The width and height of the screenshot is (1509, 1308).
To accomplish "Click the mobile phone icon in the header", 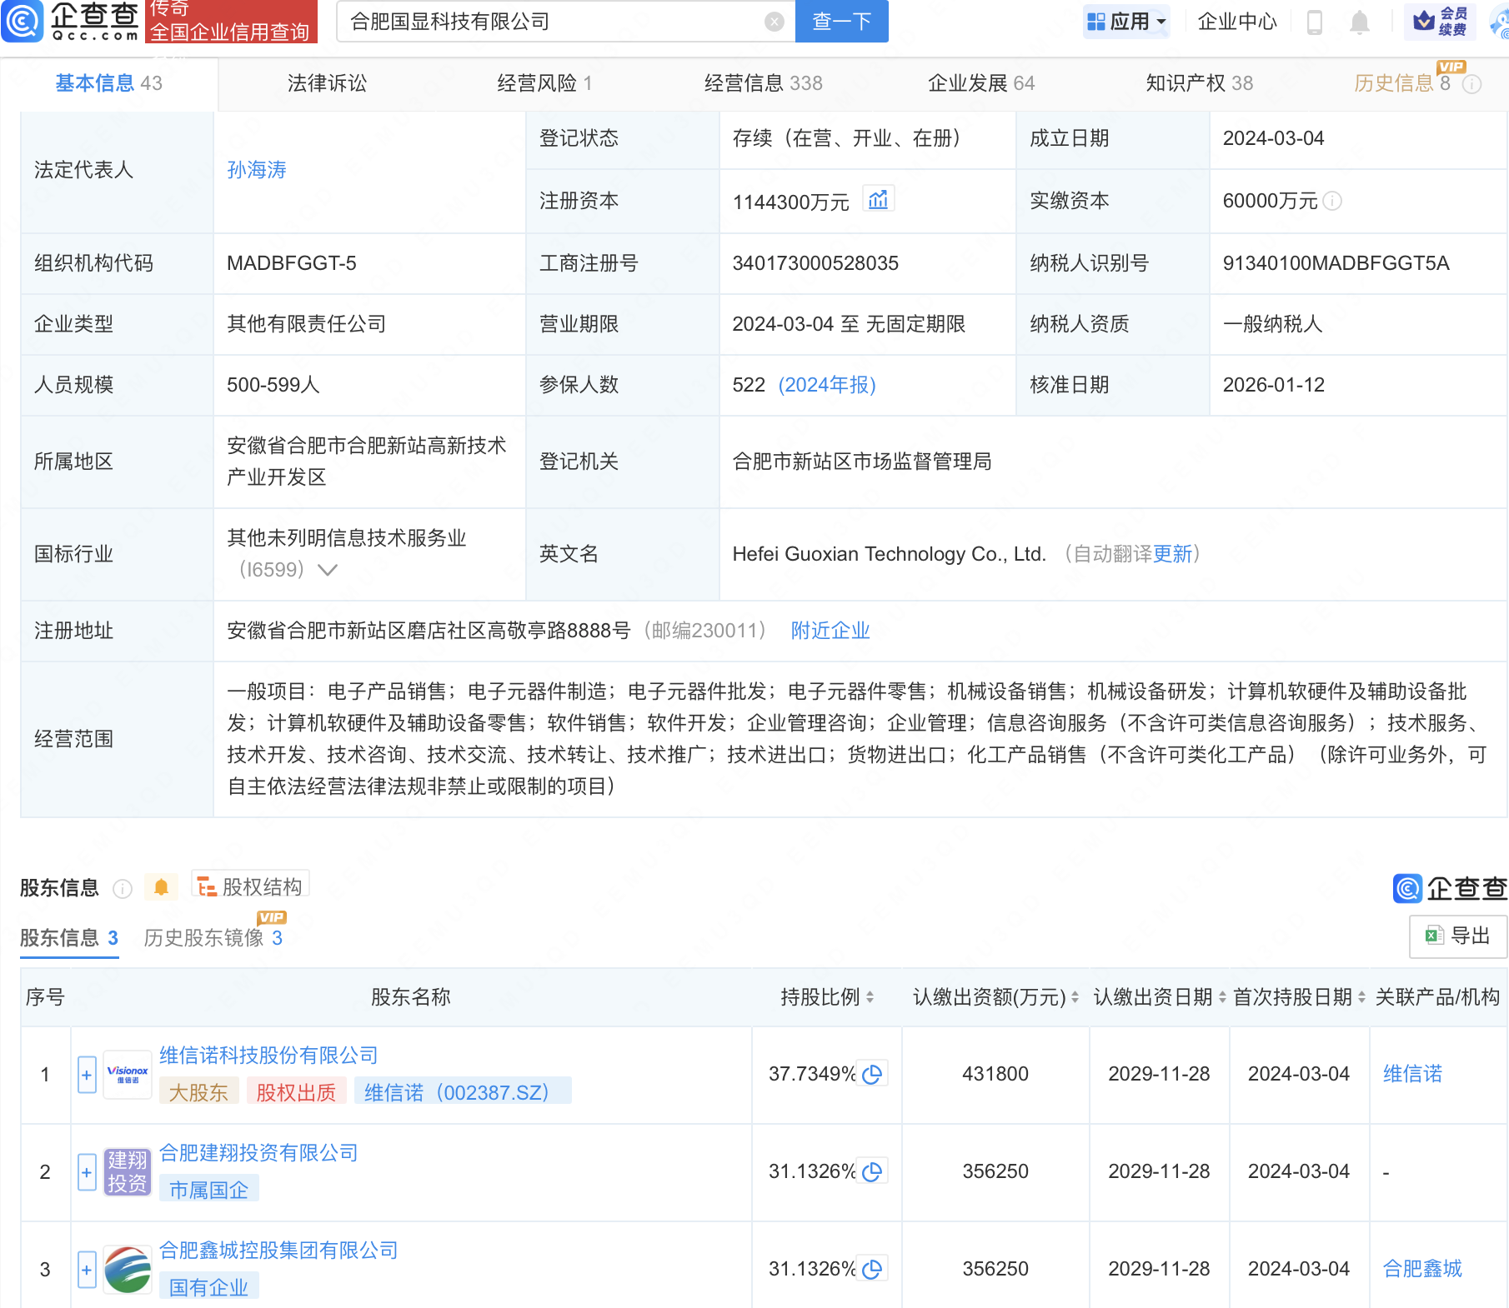I will click(x=1315, y=22).
